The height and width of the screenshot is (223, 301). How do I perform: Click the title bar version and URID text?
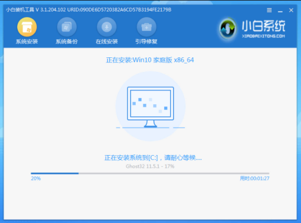[x=88, y=9]
